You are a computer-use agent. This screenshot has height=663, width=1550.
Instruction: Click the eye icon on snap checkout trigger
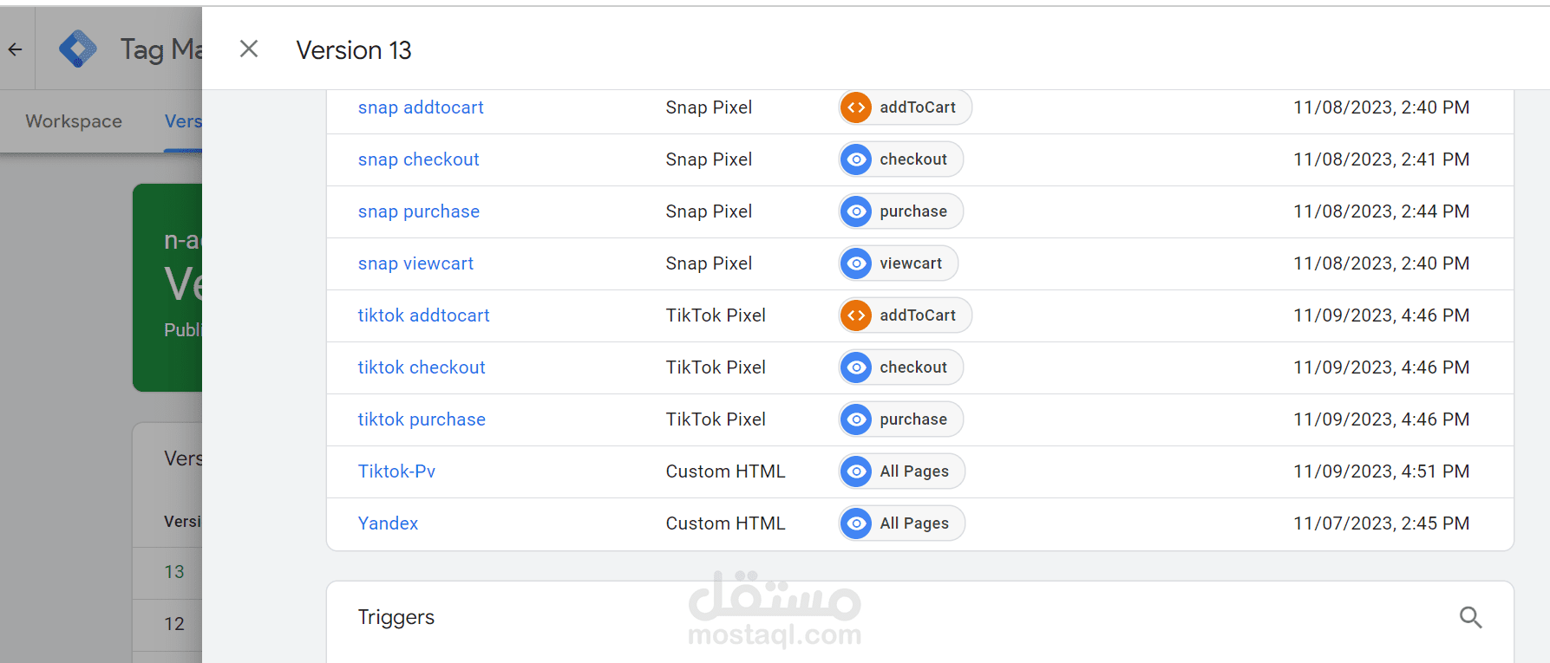coord(856,159)
